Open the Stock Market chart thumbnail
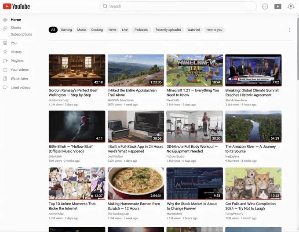Image resolution: width=299 pixels, height=232 pixels. (194, 183)
